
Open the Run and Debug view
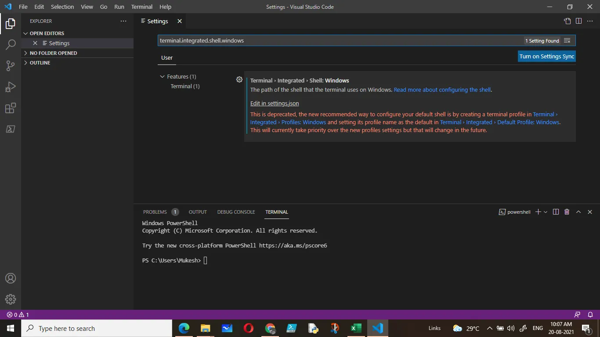[11, 86]
